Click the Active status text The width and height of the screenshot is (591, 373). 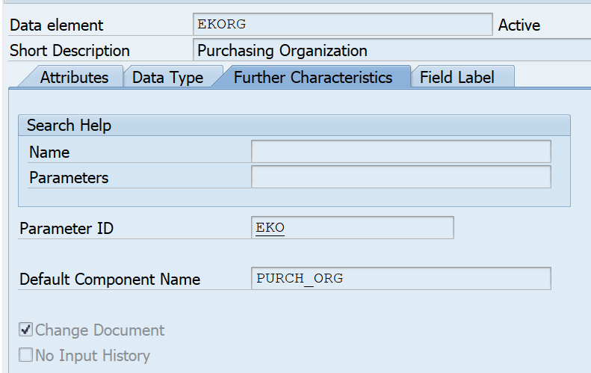tap(519, 25)
